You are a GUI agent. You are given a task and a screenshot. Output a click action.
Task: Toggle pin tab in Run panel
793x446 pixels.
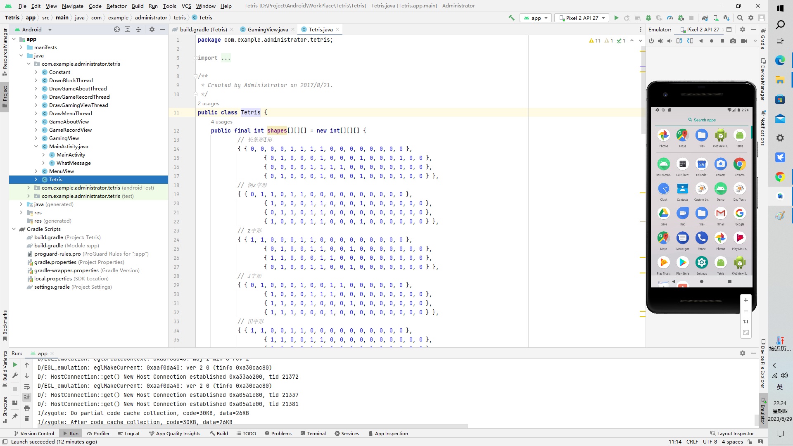15,416
